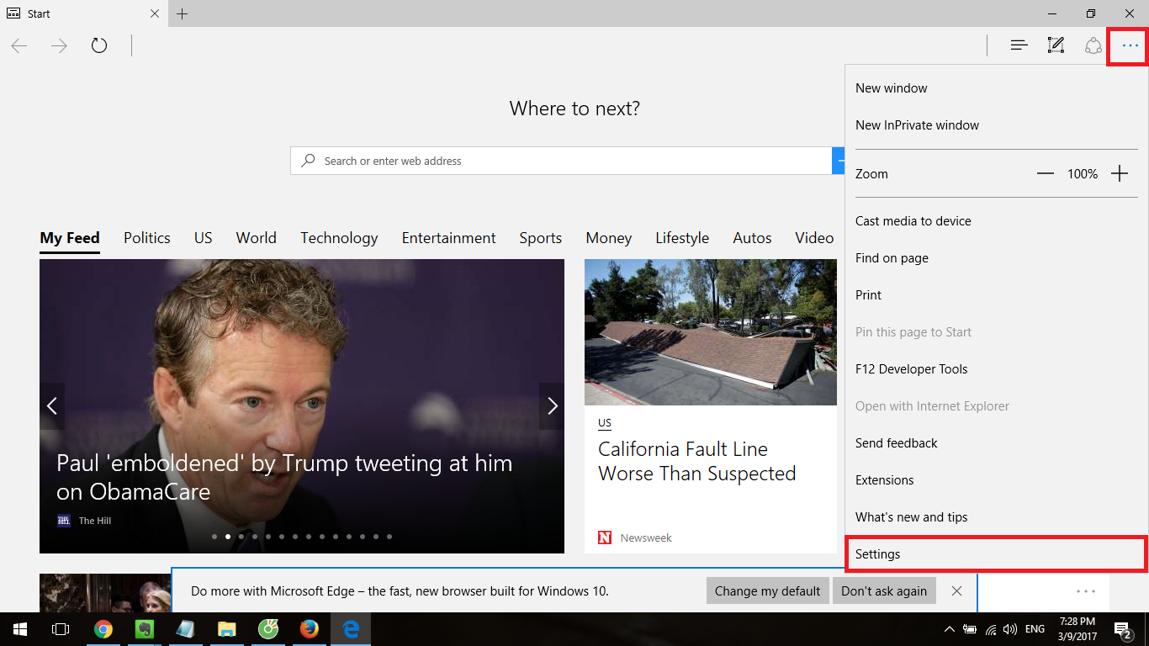Click the Microsoft Edge taskbar icon

tap(351, 629)
